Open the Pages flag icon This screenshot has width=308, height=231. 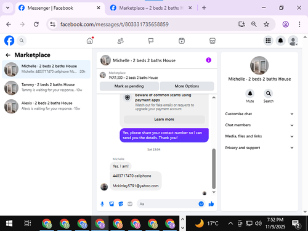click(x=151, y=41)
